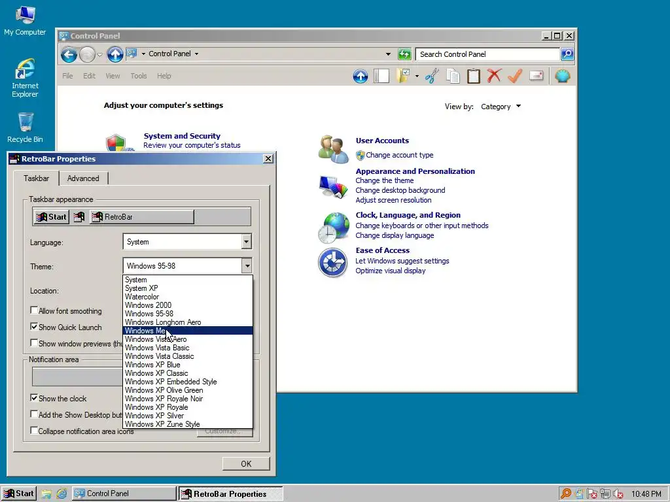Open Let Windows suggest settings link
Viewport: 670px width, 502px height.
tap(402, 261)
